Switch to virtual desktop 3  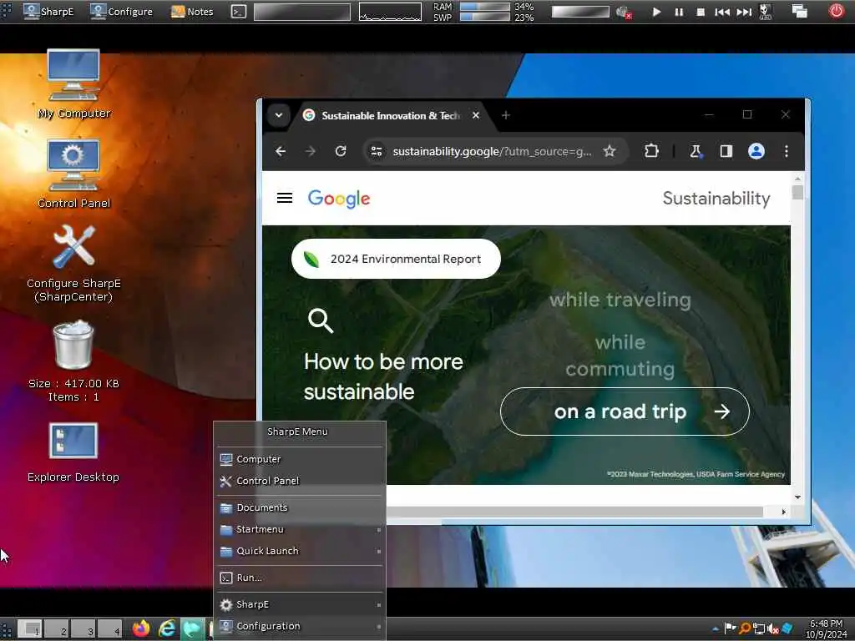coord(83,629)
